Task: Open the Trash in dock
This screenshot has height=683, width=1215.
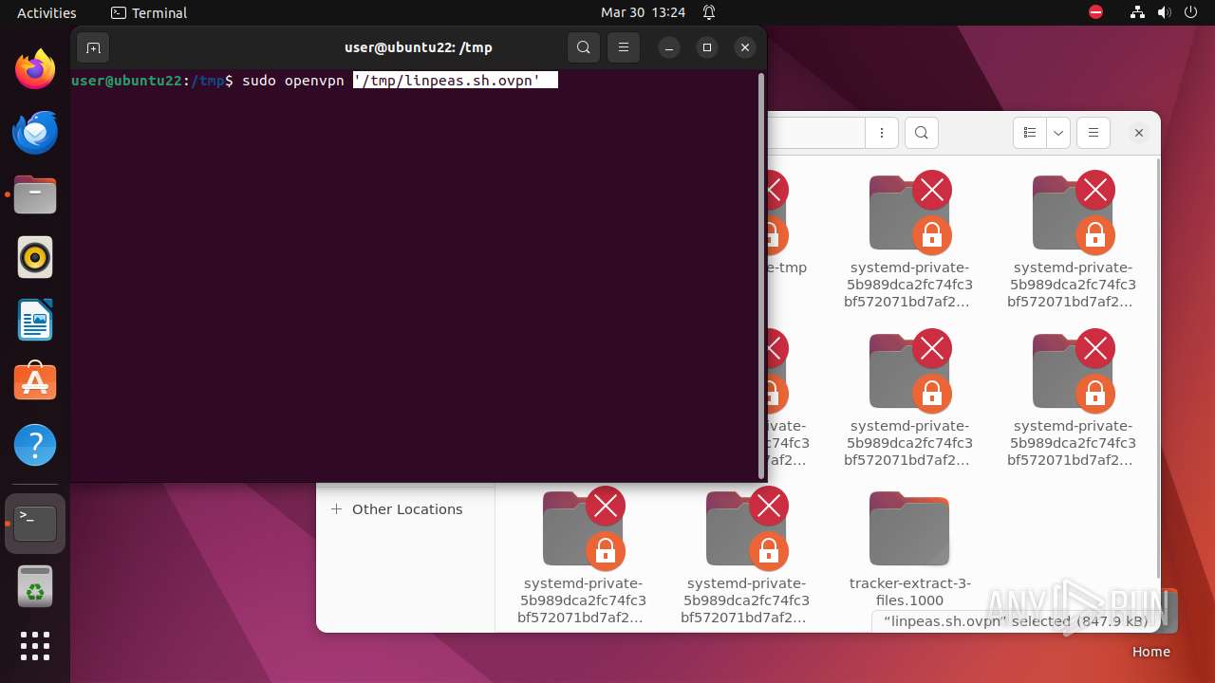Action: [x=35, y=586]
